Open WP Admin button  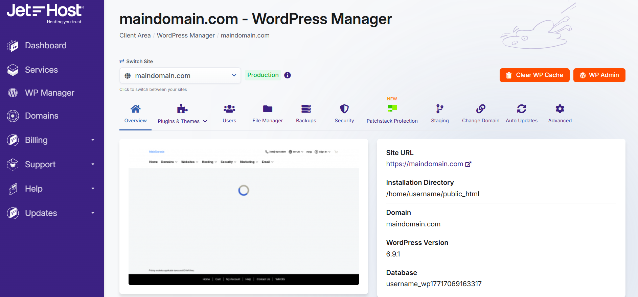point(599,75)
